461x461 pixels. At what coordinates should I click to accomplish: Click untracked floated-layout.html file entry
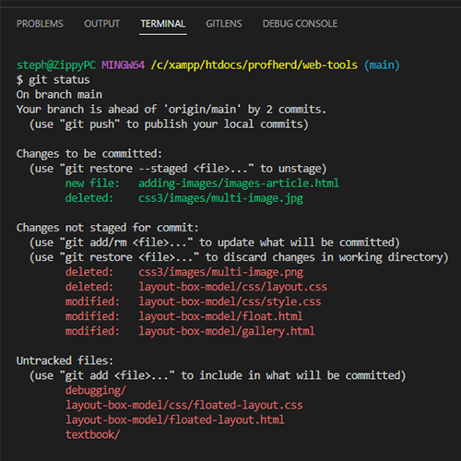[x=175, y=420]
